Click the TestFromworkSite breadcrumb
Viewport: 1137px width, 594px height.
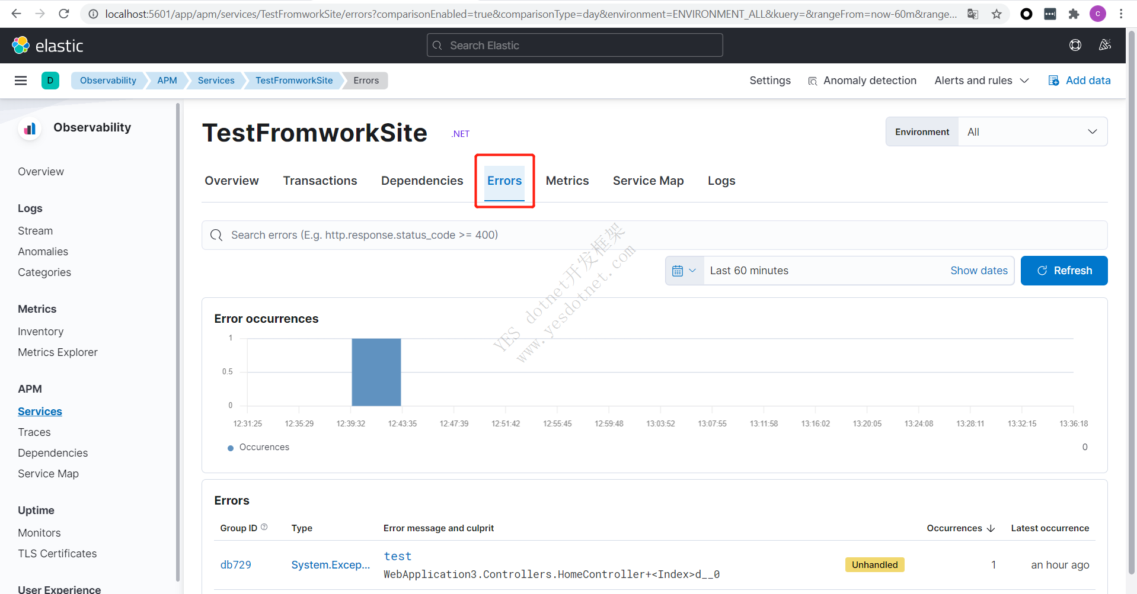point(294,81)
